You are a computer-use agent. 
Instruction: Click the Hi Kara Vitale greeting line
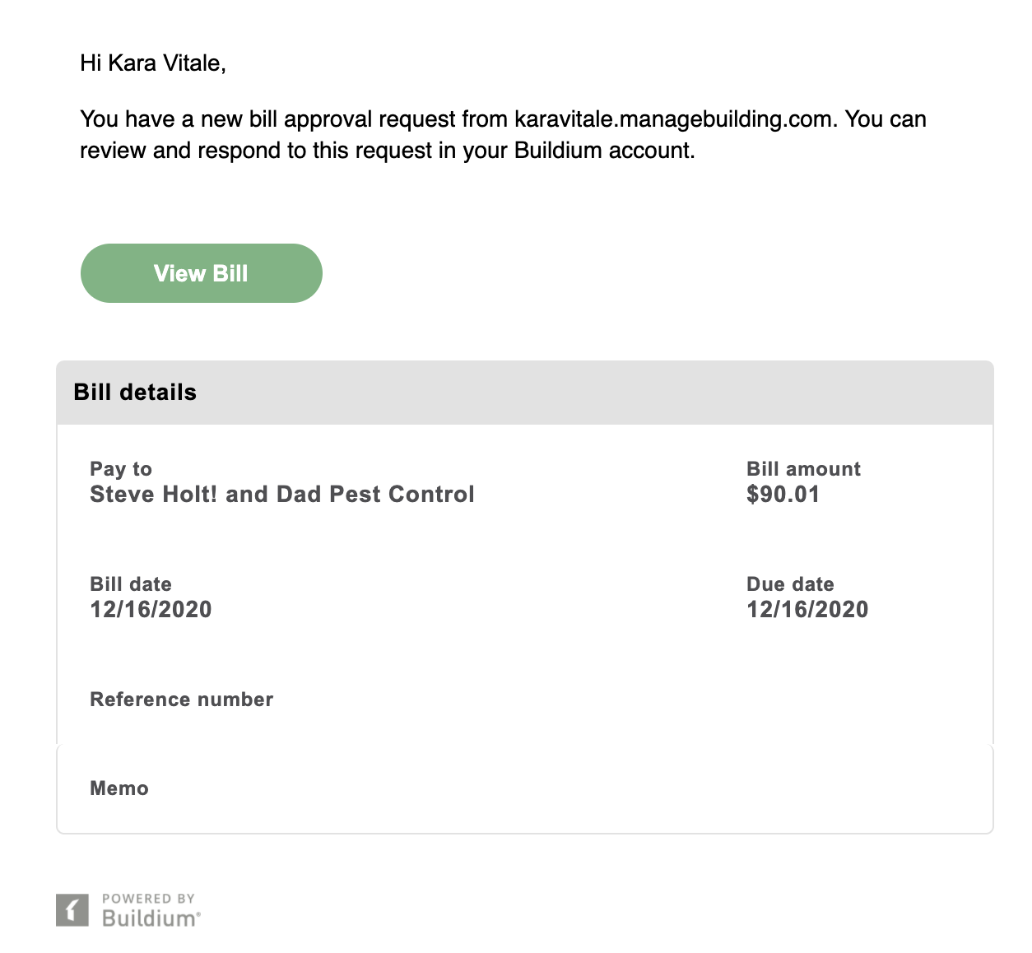tap(153, 63)
